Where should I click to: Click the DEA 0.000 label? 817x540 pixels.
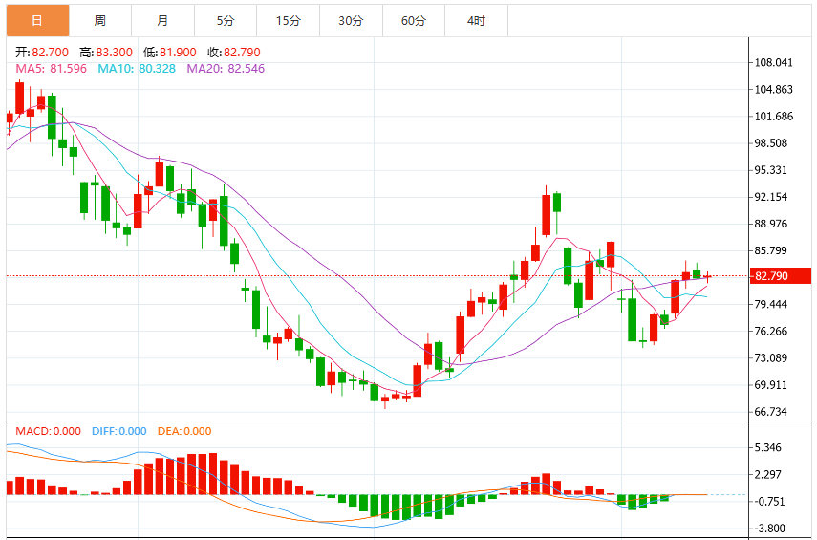pos(184,431)
